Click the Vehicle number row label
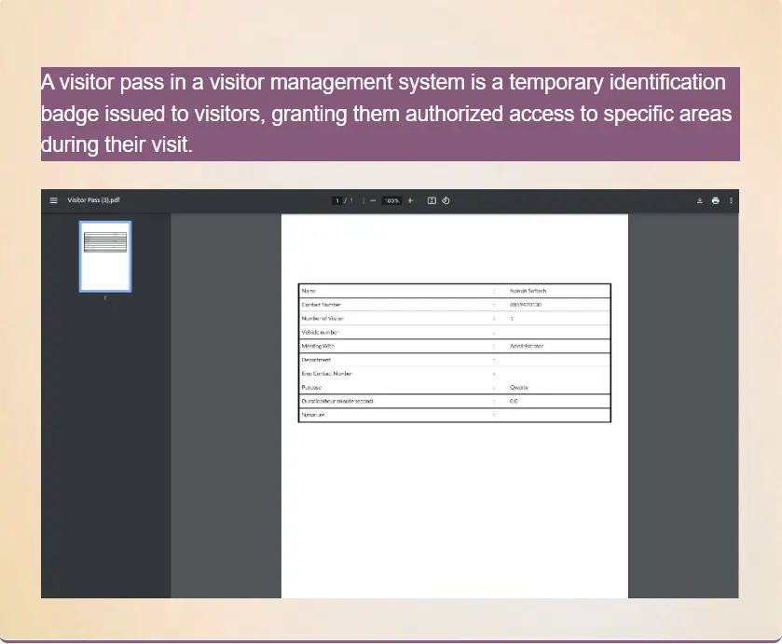Image resolution: width=782 pixels, height=644 pixels. (x=320, y=332)
